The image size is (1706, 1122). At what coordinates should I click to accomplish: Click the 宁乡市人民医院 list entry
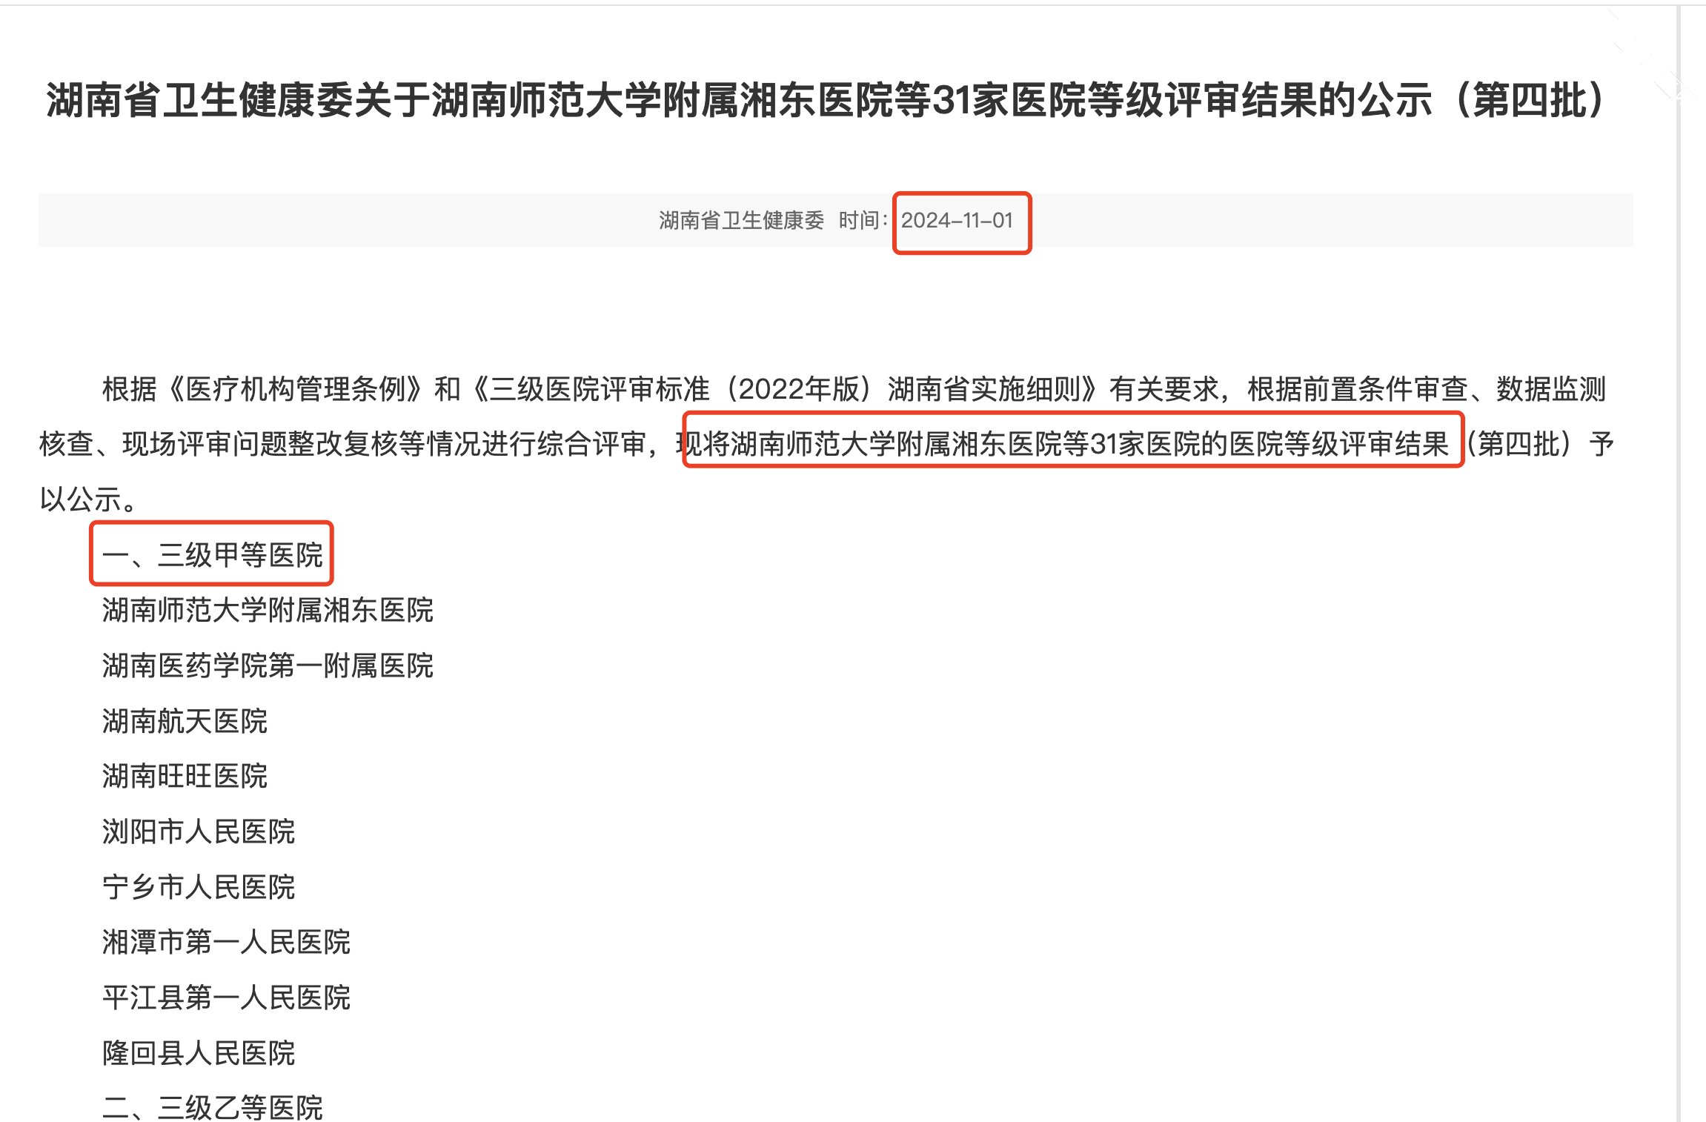coord(199,887)
